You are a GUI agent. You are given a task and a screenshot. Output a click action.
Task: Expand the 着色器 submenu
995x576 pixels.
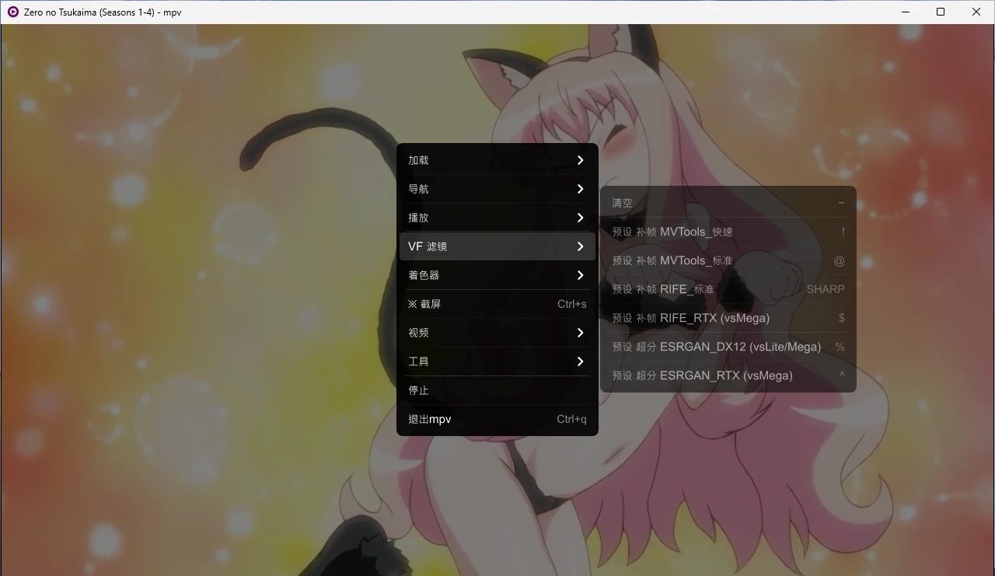click(x=497, y=275)
